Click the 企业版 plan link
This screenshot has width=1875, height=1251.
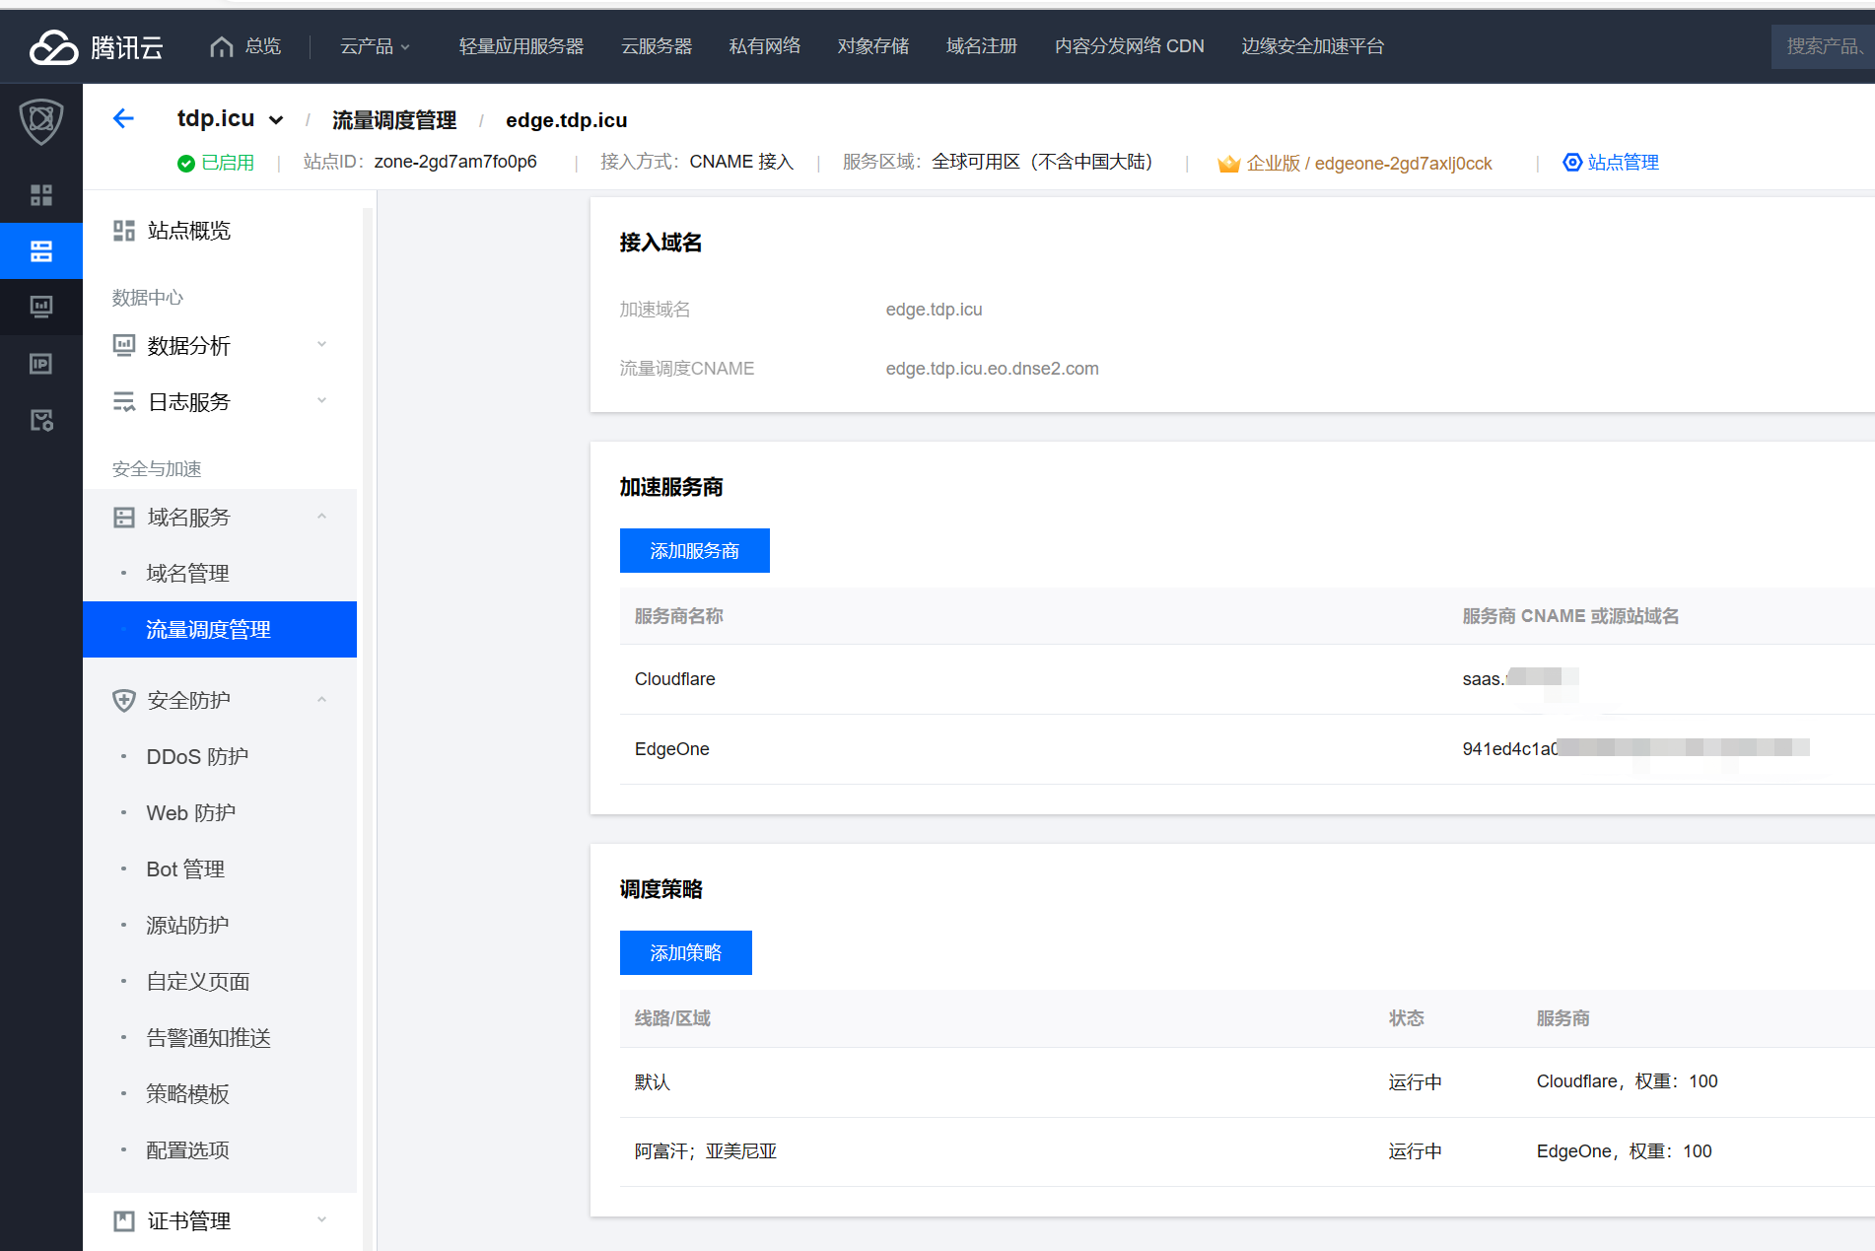(1369, 164)
